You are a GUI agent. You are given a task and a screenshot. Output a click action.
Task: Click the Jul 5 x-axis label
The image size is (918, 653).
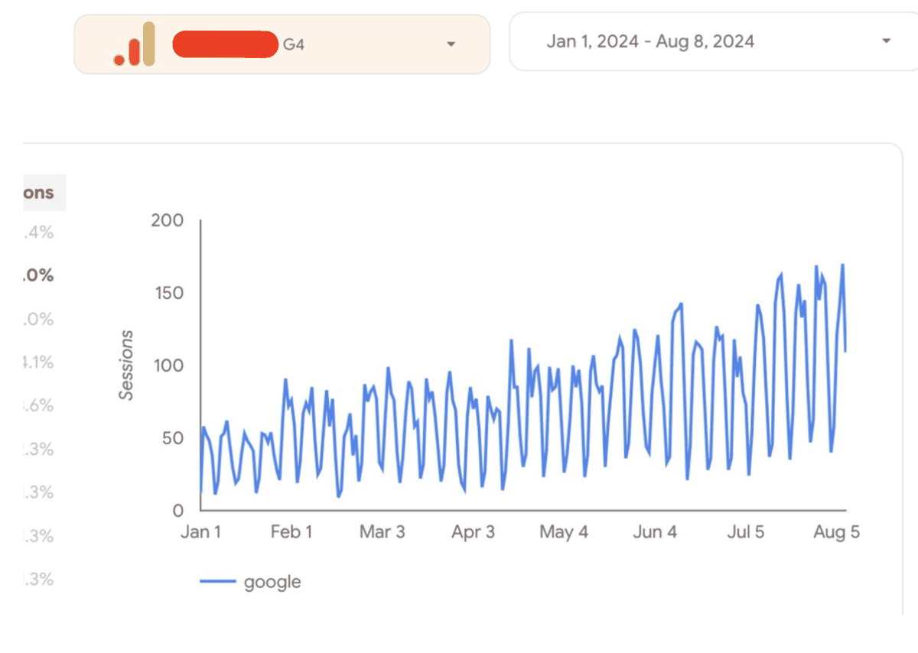pyautogui.click(x=746, y=532)
